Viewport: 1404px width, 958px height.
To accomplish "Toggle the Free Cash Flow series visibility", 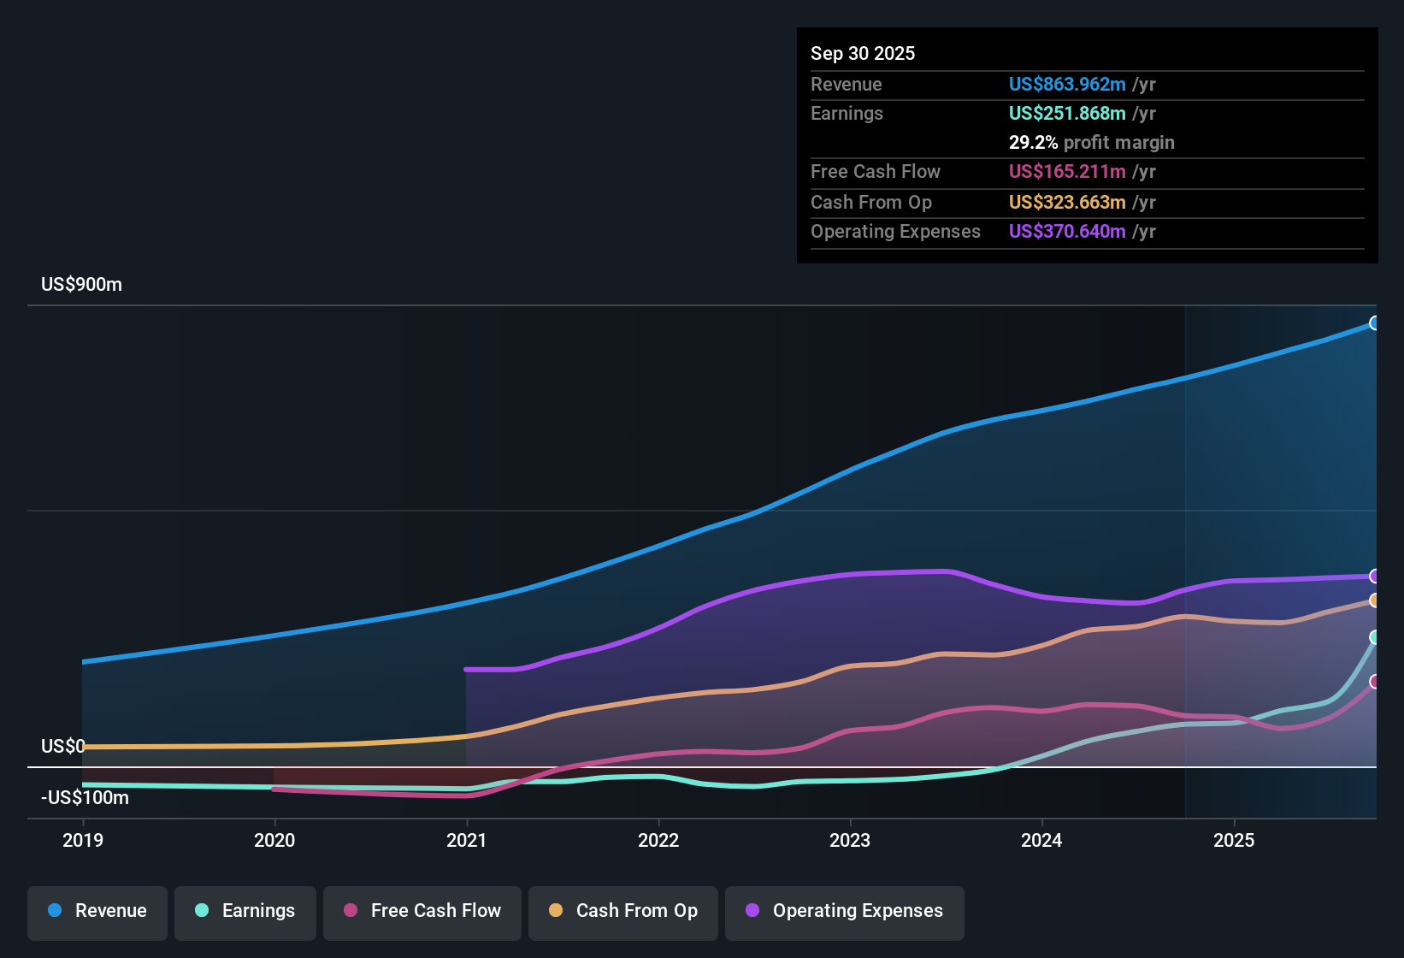I will tap(422, 911).
